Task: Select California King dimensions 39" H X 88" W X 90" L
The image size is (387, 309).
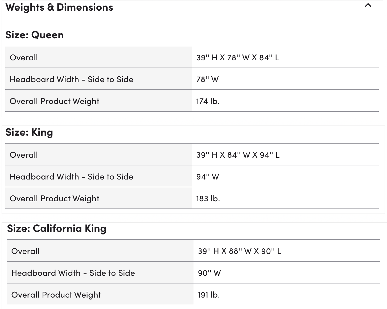Action: [239, 251]
